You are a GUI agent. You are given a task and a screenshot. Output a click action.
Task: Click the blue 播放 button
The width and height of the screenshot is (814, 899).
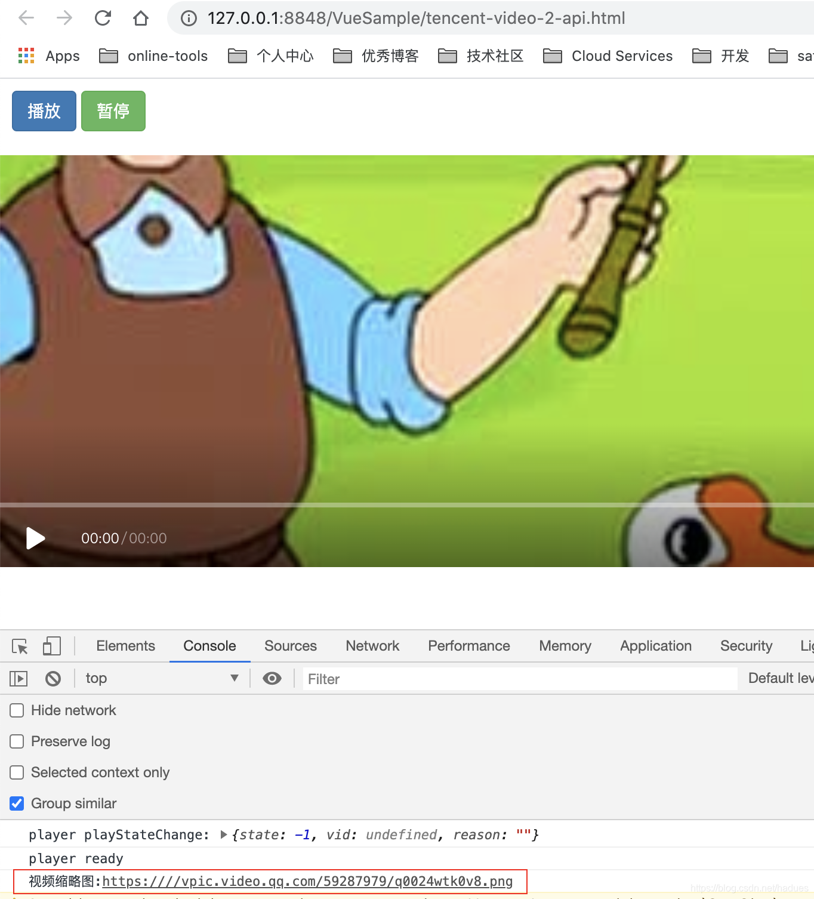pos(44,111)
